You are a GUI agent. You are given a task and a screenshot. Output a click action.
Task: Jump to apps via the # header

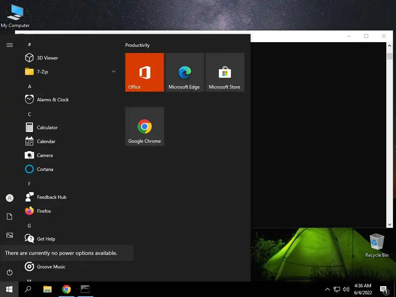(29, 44)
